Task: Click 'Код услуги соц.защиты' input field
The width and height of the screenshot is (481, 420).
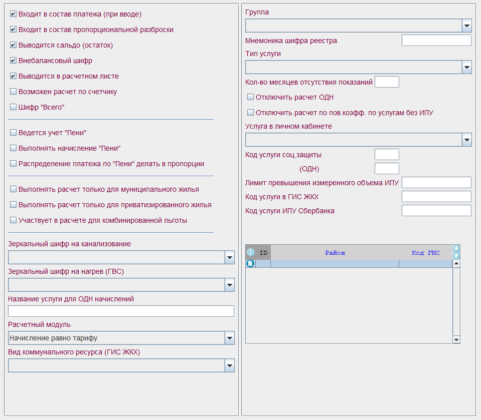Action: coord(387,155)
